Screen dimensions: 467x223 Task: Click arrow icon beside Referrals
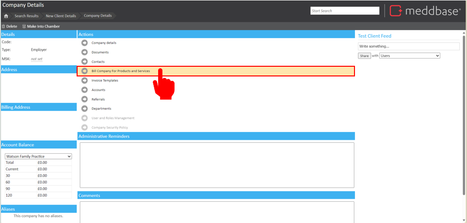click(84, 99)
